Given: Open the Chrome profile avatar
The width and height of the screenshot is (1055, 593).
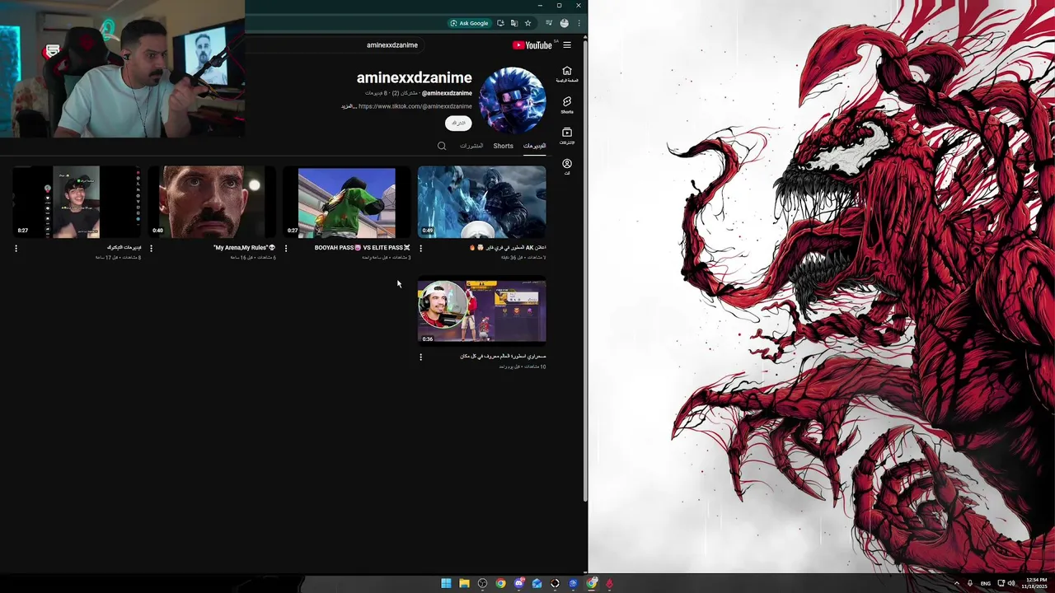Looking at the screenshot, I should (564, 23).
